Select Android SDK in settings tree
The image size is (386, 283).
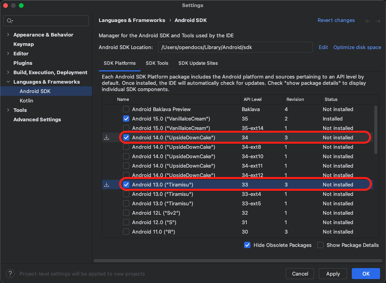click(x=46, y=91)
